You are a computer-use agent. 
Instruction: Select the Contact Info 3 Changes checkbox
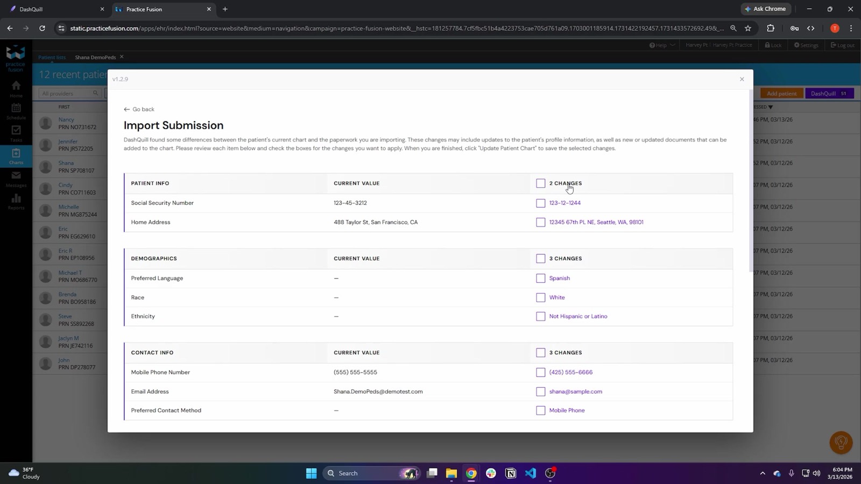(541, 353)
